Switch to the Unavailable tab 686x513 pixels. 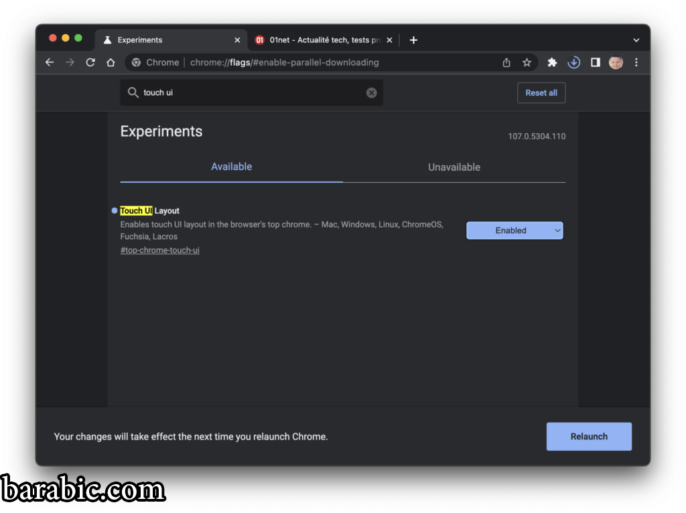454,167
